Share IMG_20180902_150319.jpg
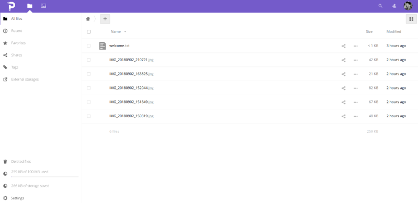418x203 pixels. pyautogui.click(x=343, y=116)
